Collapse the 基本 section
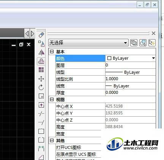 52,52
